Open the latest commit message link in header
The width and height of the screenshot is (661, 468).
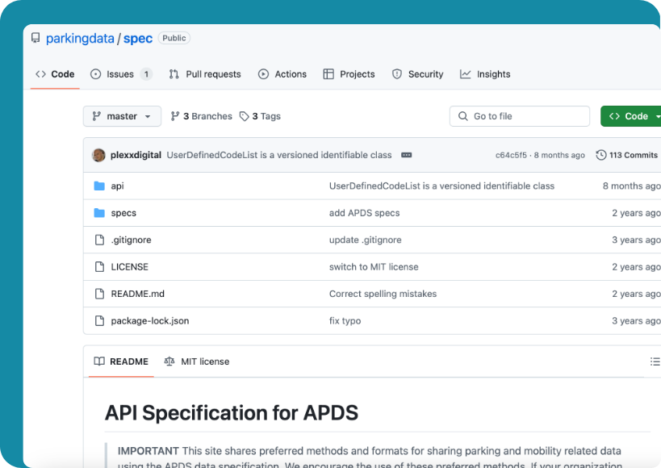(x=279, y=155)
